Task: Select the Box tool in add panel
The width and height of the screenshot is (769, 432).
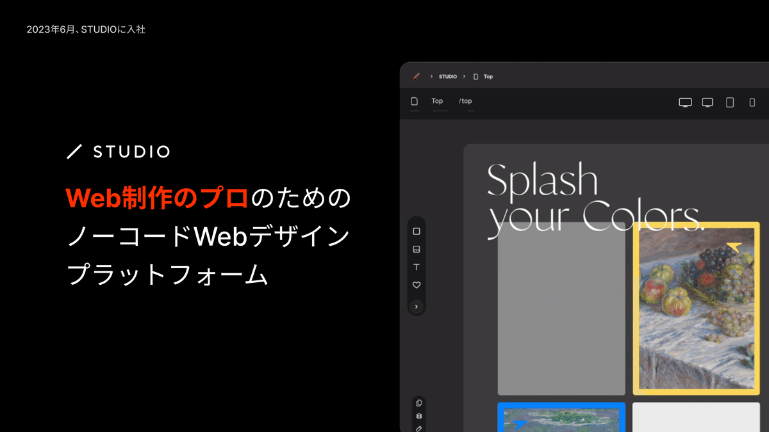Action: coord(417,231)
